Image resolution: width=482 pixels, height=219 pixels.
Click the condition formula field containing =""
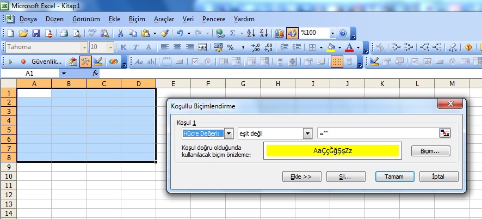[x=378, y=133]
